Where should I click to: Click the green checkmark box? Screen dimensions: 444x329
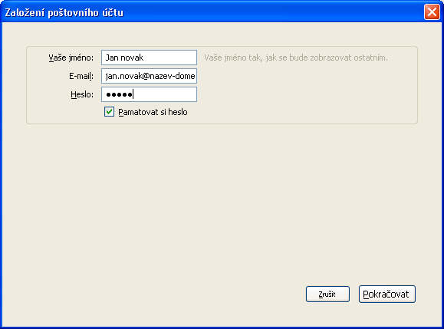(x=109, y=112)
